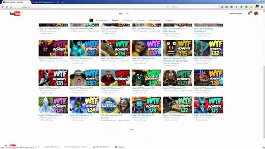Close the Dota 2 WTF Moments 122 tab

click(x=58, y=2)
